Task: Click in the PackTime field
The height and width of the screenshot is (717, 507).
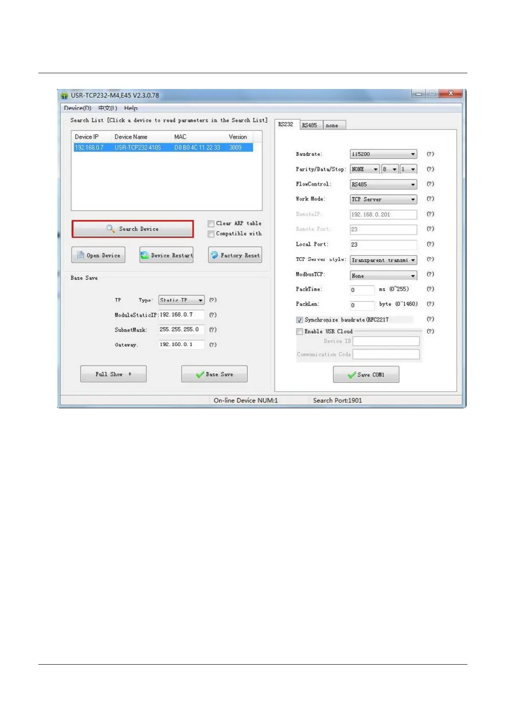Action: [362, 290]
